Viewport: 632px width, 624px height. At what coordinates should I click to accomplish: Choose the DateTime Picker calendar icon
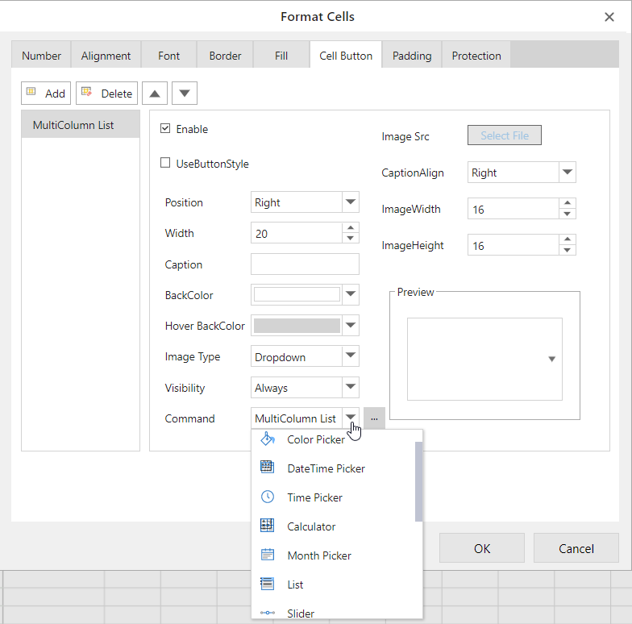268,468
